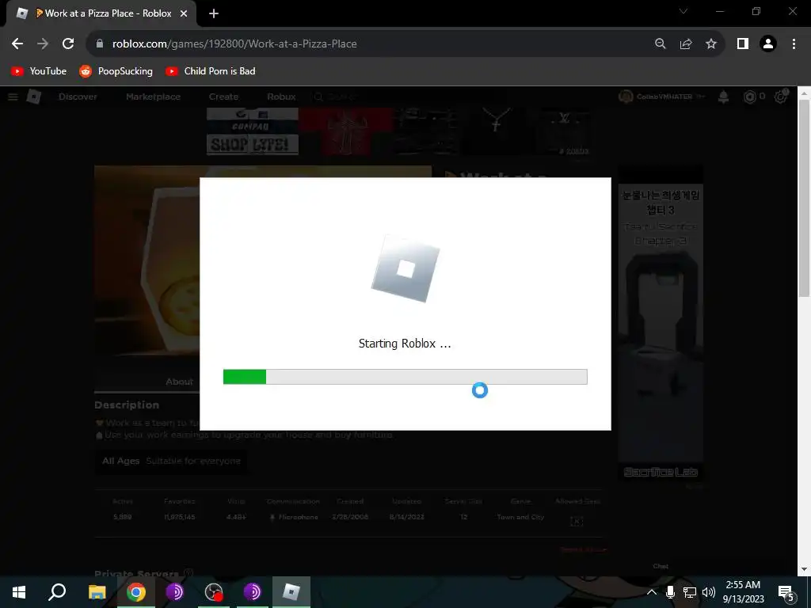The width and height of the screenshot is (811, 608).
Task: Open the Windows Start menu
Action: pyautogui.click(x=19, y=592)
